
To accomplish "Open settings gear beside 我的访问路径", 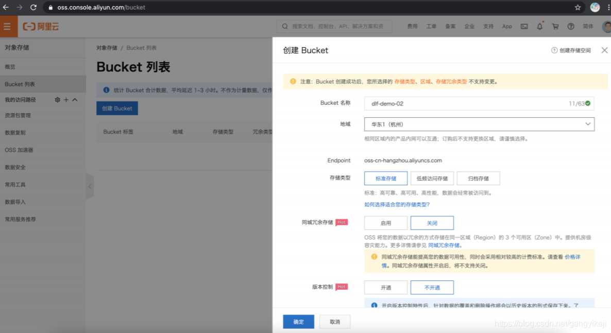I will click(57, 99).
